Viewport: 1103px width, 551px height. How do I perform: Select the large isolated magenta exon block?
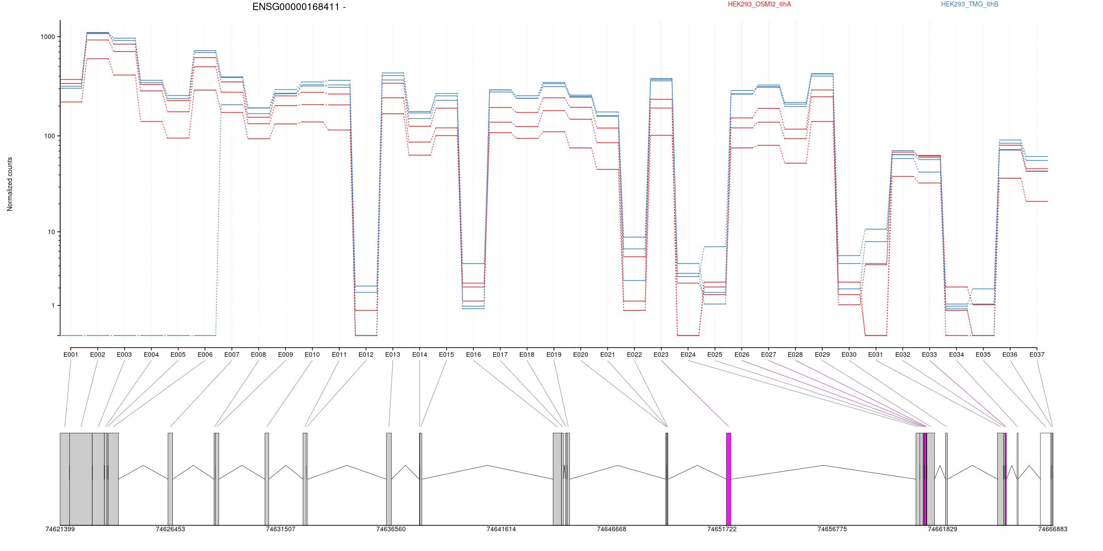[728, 479]
